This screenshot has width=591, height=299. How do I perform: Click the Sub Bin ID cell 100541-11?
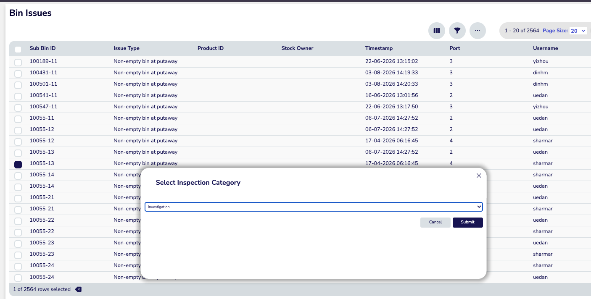click(43, 95)
